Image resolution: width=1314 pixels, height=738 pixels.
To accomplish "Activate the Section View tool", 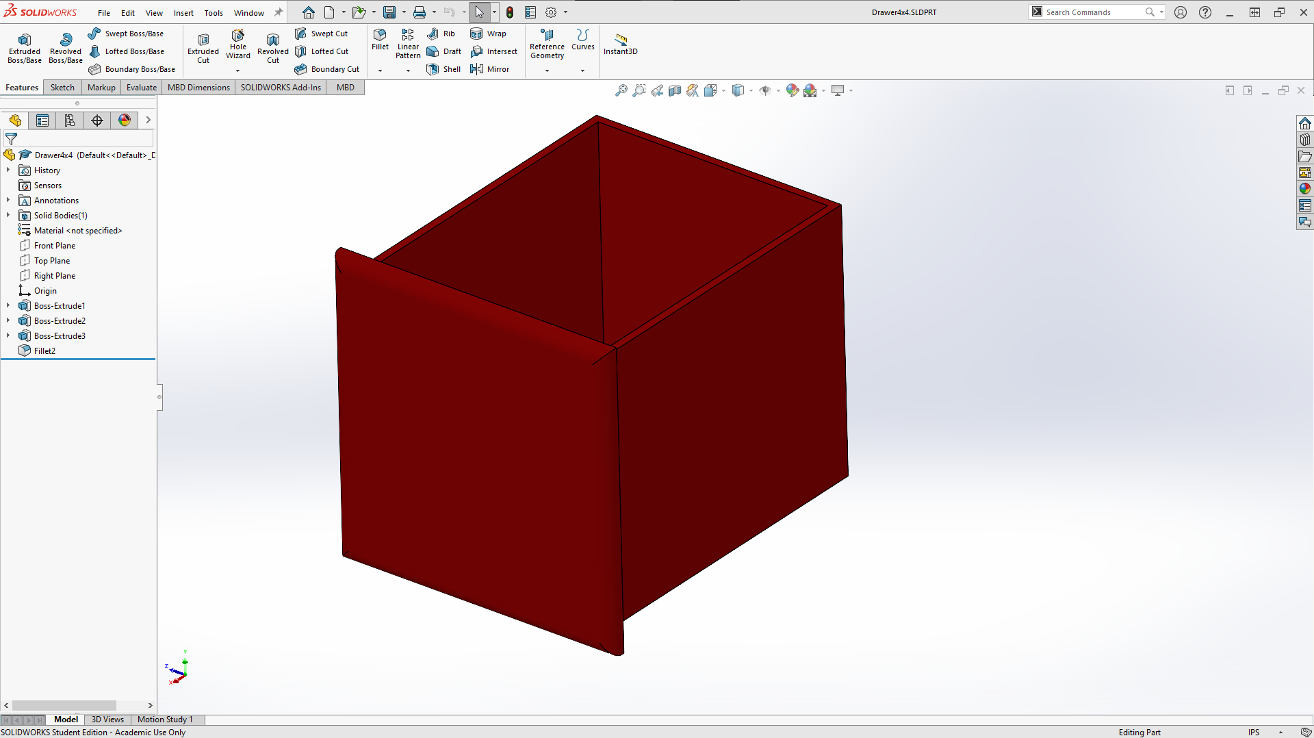I will click(675, 90).
